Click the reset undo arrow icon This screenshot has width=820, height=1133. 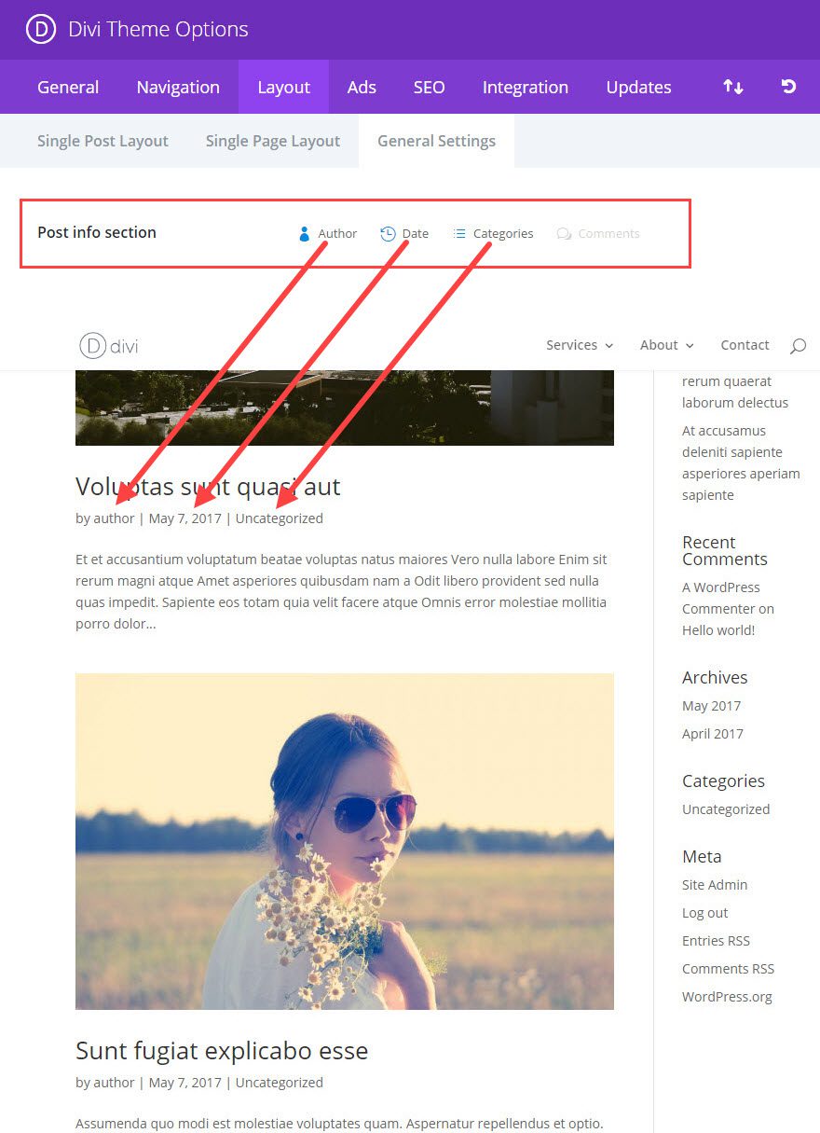pos(788,87)
